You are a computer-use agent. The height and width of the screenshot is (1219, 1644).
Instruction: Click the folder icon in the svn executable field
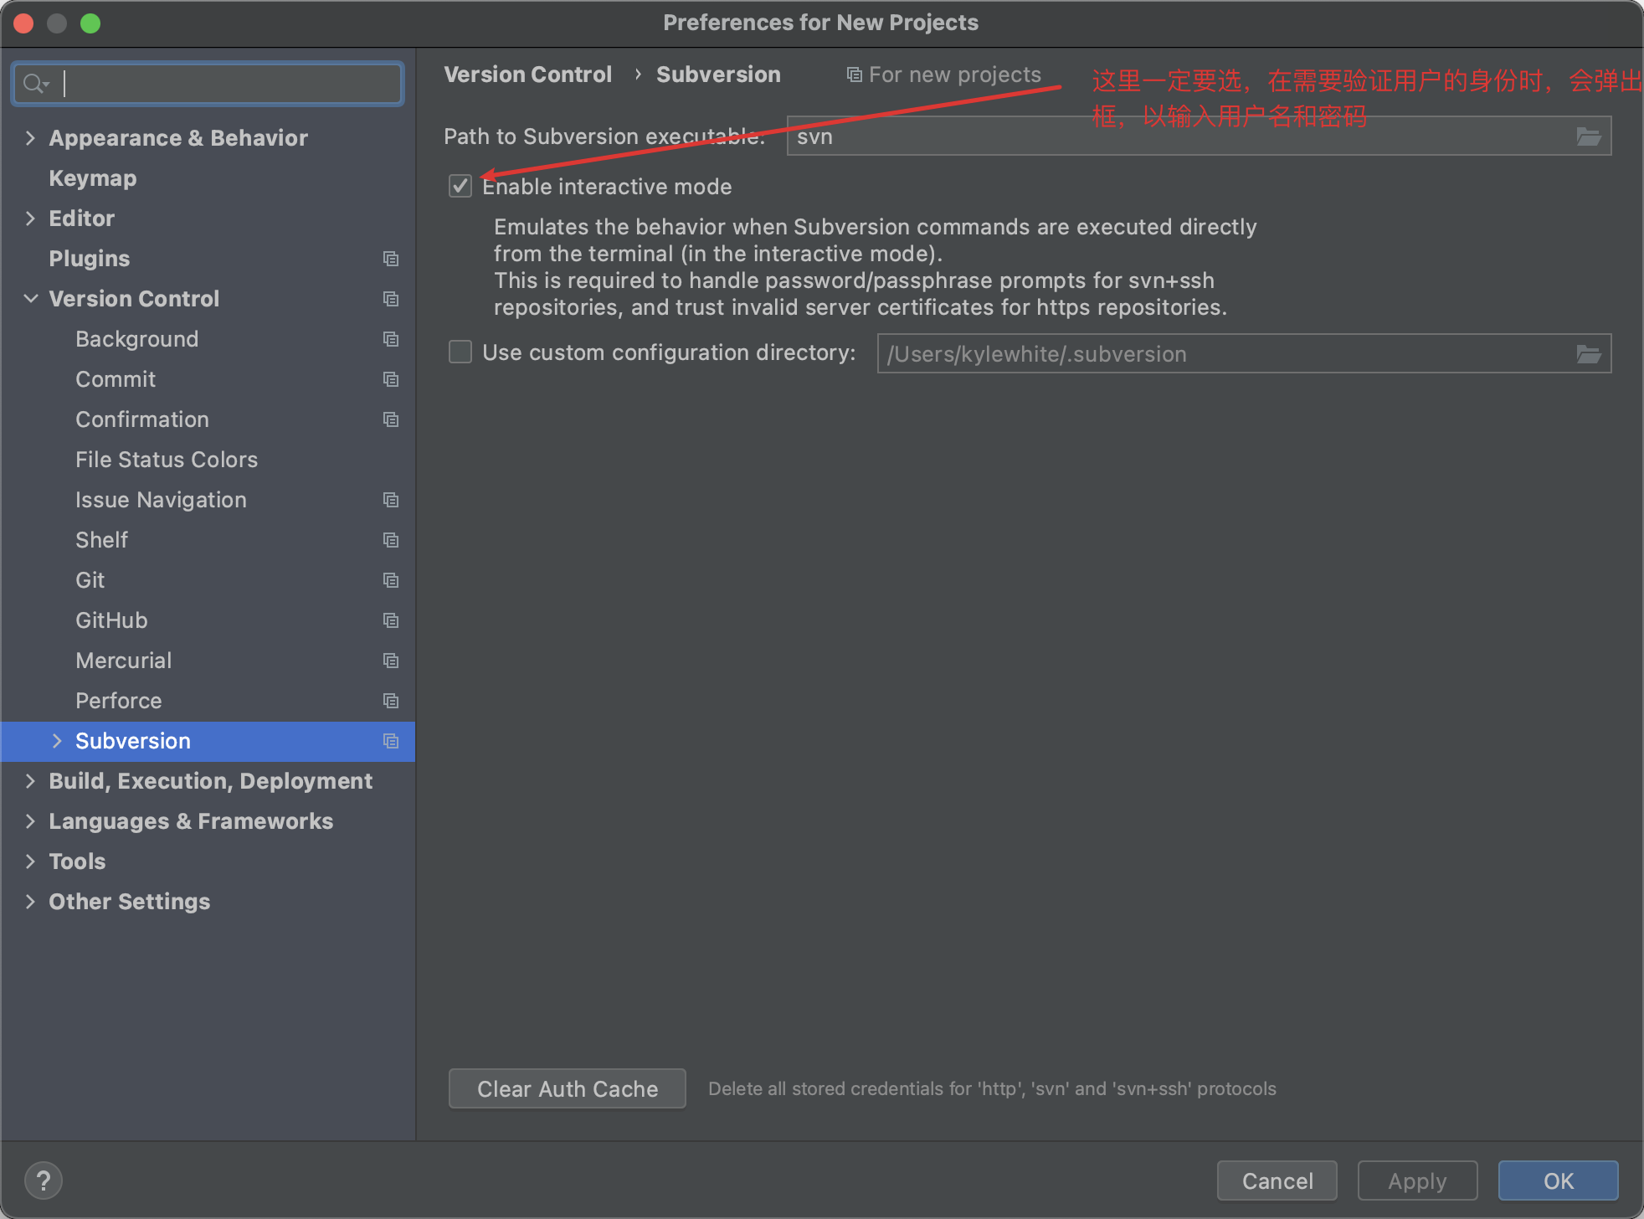tap(1589, 136)
